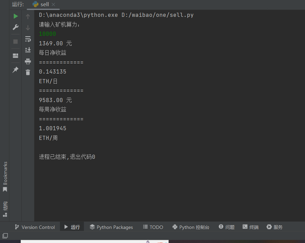Rerun the sell script with green play icon
The width and height of the screenshot is (305, 243).
[16, 16]
